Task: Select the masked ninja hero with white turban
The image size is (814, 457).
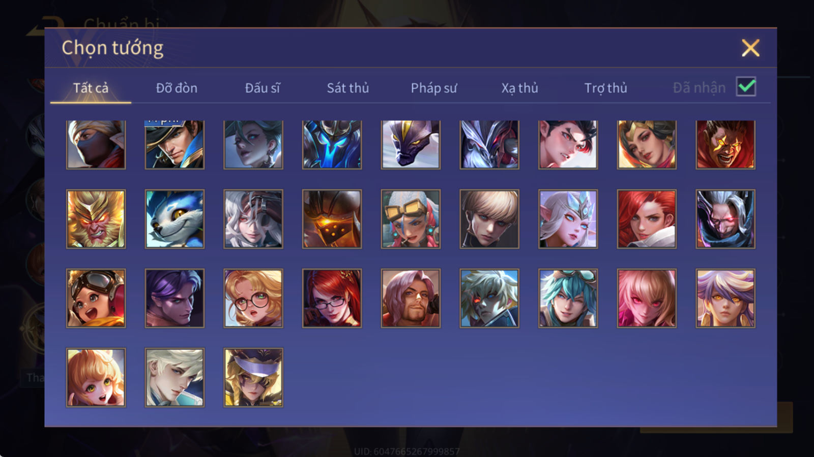Action: pos(96,144)
